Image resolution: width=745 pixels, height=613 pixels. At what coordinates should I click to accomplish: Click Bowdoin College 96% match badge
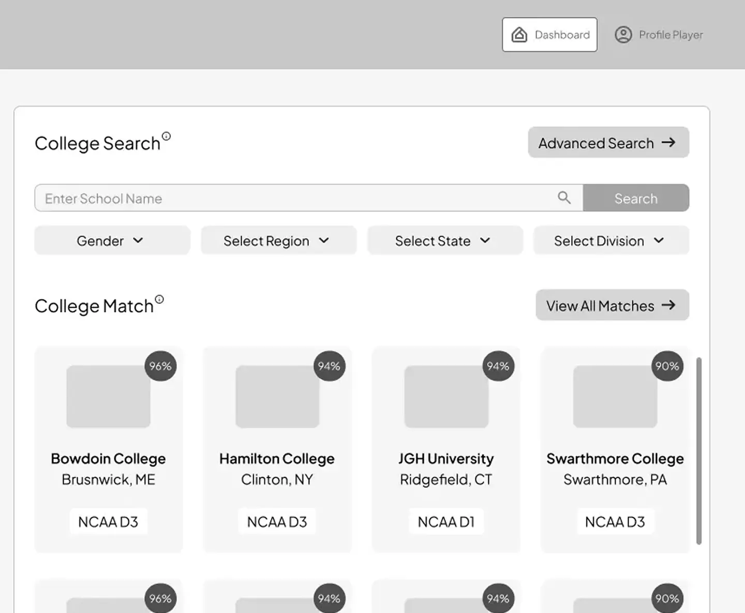click(x=160, y=366)
